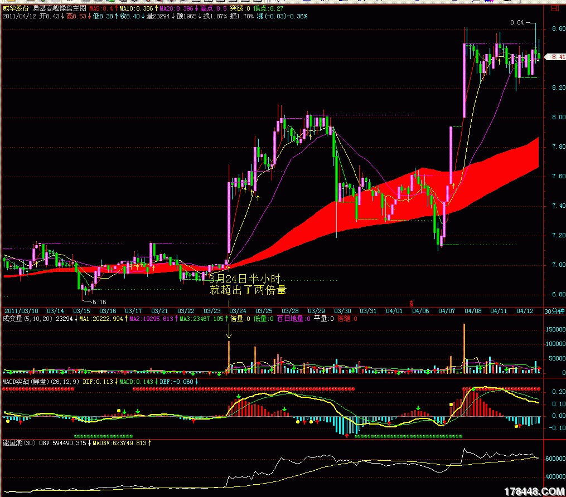The width and height of the screenshot is (566, 497).
Task: Select the 03/30 date on the time axis
Action: (x=342, y=311)
